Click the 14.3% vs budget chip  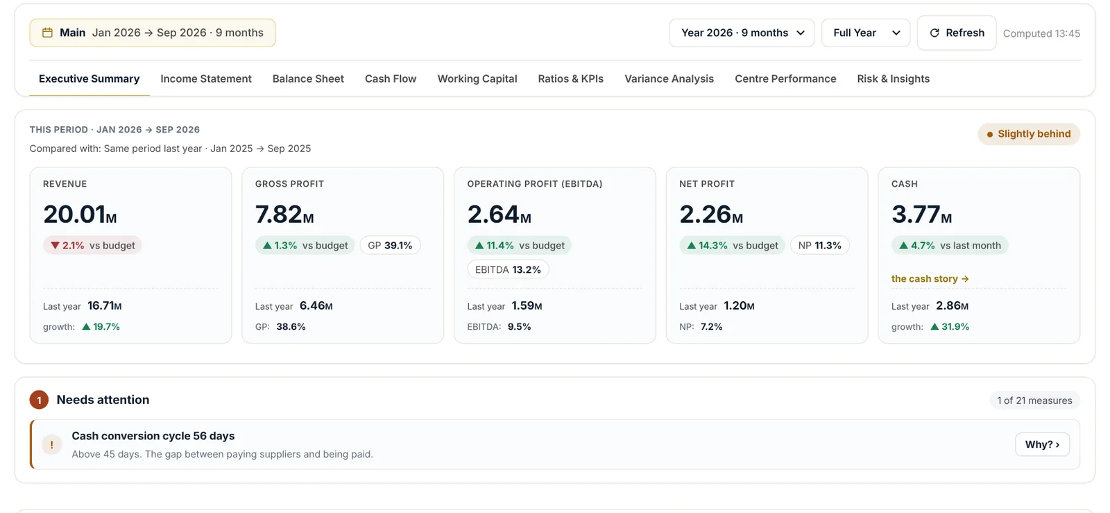tap(733, 245)
